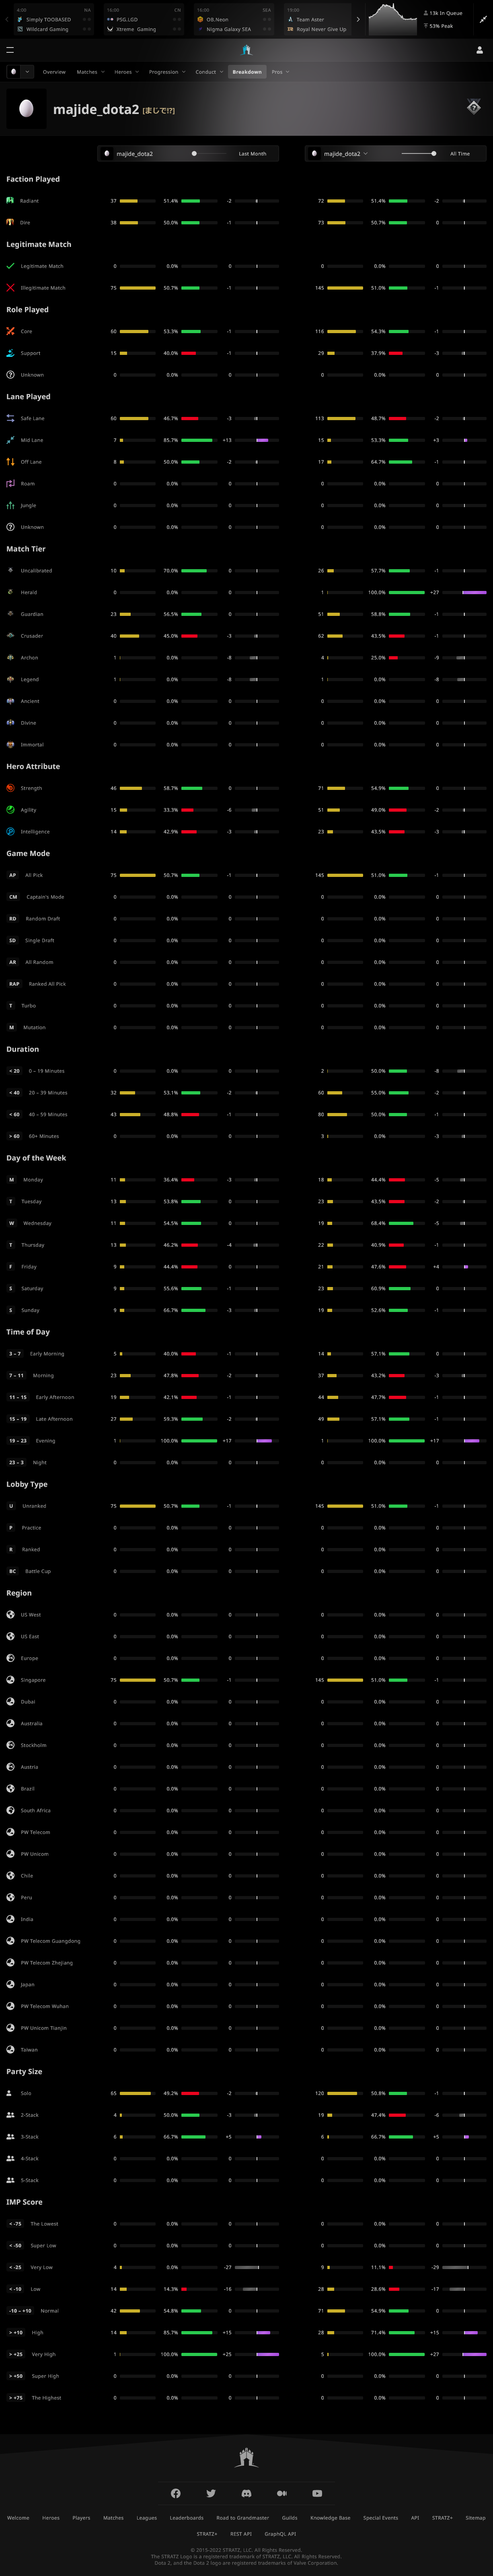The image size is (493, 2576).
Task: Click the Support role icon
Action: pyautogui.click(x=10, y=353)
